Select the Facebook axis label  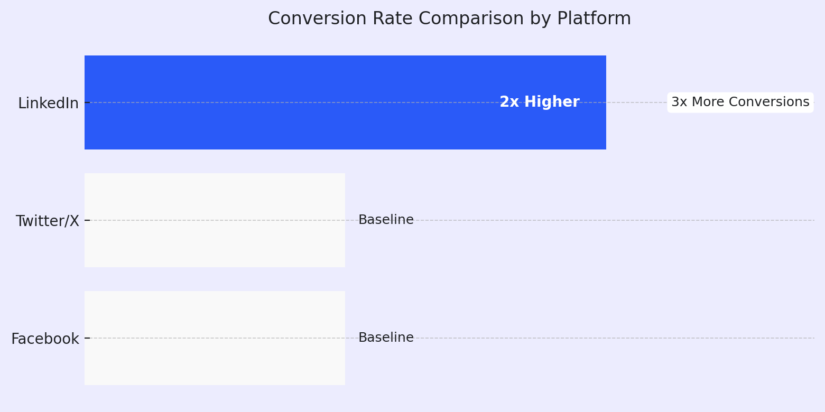45,339
